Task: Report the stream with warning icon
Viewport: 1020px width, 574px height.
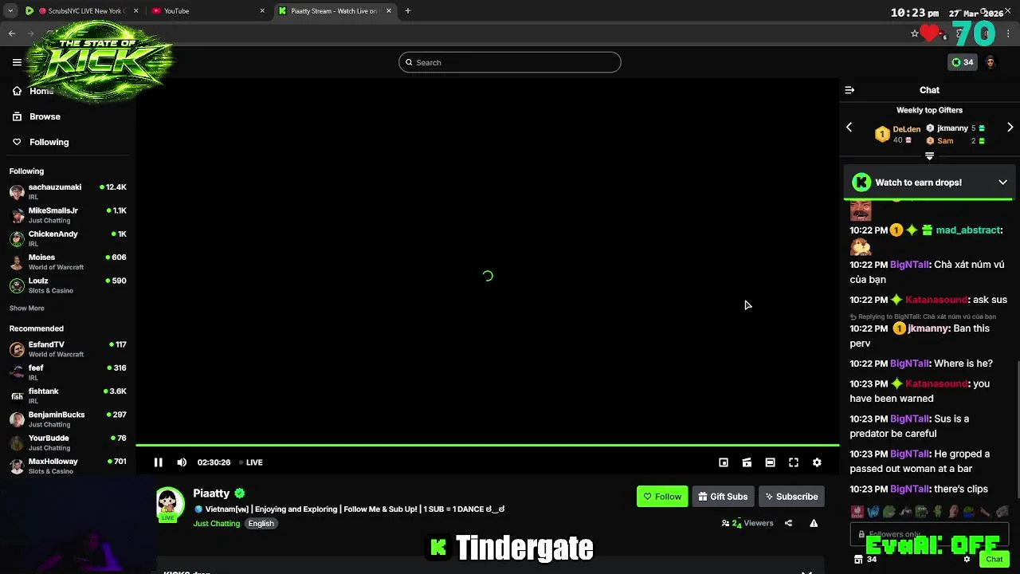Action: [814, 523]
